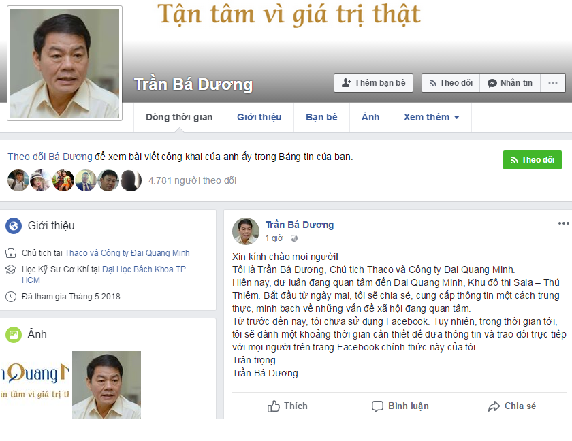Click the Bình luận comment bubble icon
572x441 pixels.
click(x=377, y=406)
